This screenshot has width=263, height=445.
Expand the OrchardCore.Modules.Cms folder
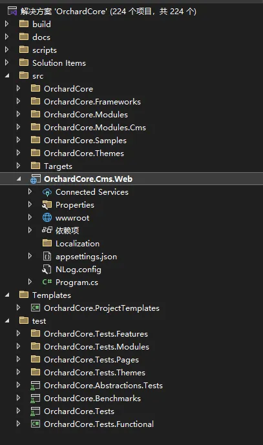tap(19, 127)
